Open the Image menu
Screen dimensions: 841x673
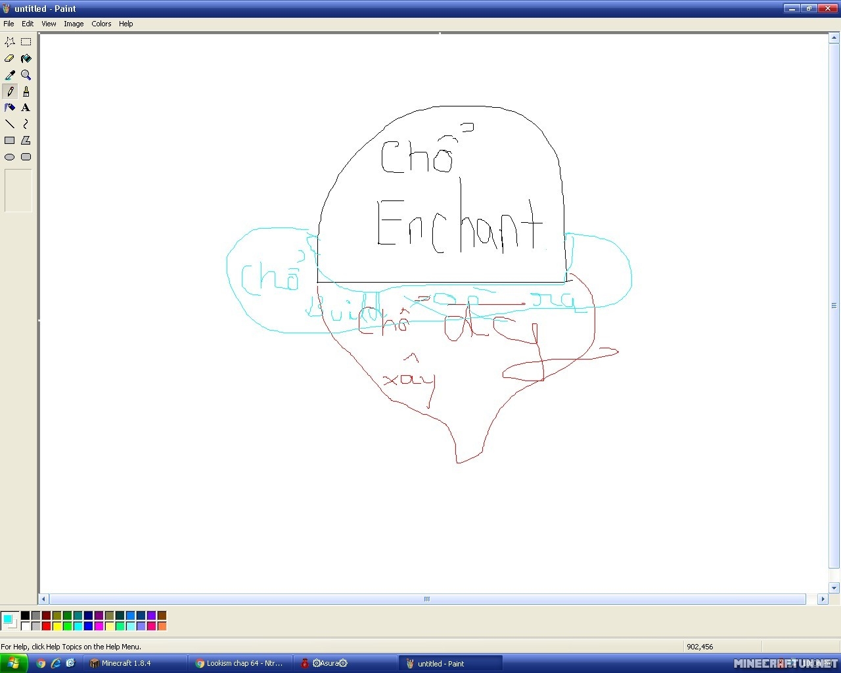tap(74, 24)
